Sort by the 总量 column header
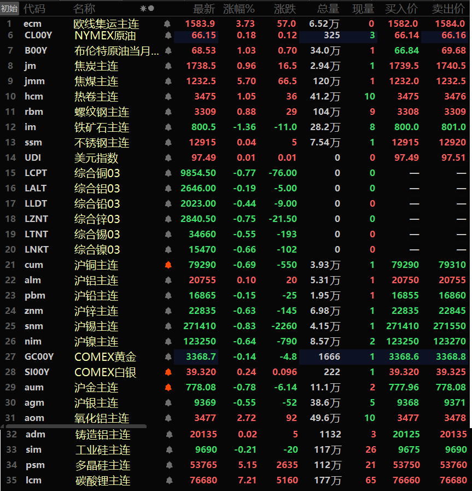This screenshot has height=491, width=472. pos(328,9)
